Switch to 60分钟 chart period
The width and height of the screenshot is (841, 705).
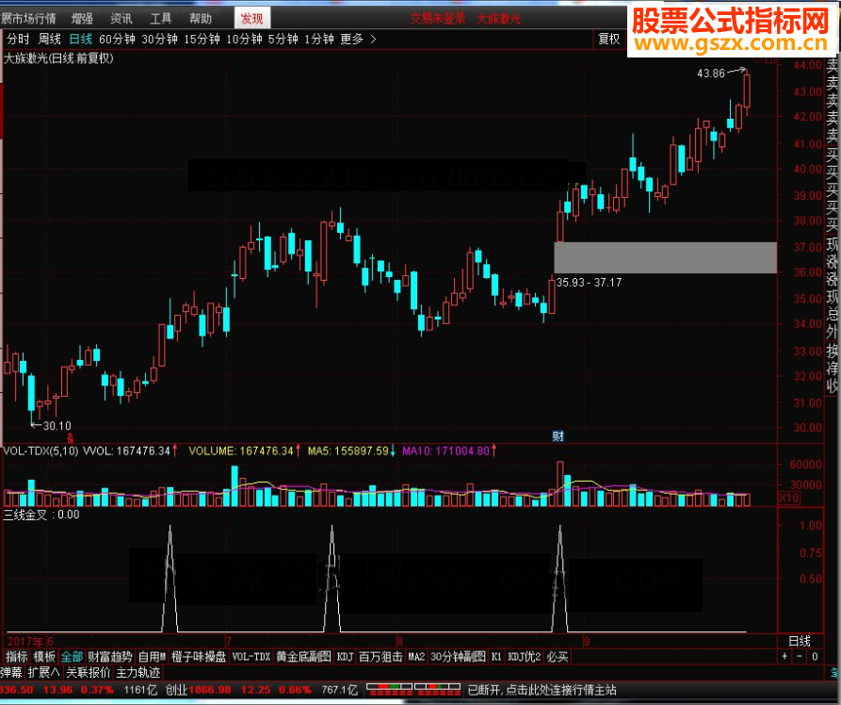pos(117,40)
